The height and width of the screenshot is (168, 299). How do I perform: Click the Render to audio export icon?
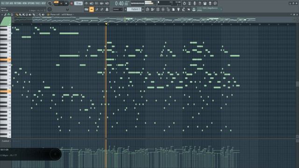tap(210, 3)
